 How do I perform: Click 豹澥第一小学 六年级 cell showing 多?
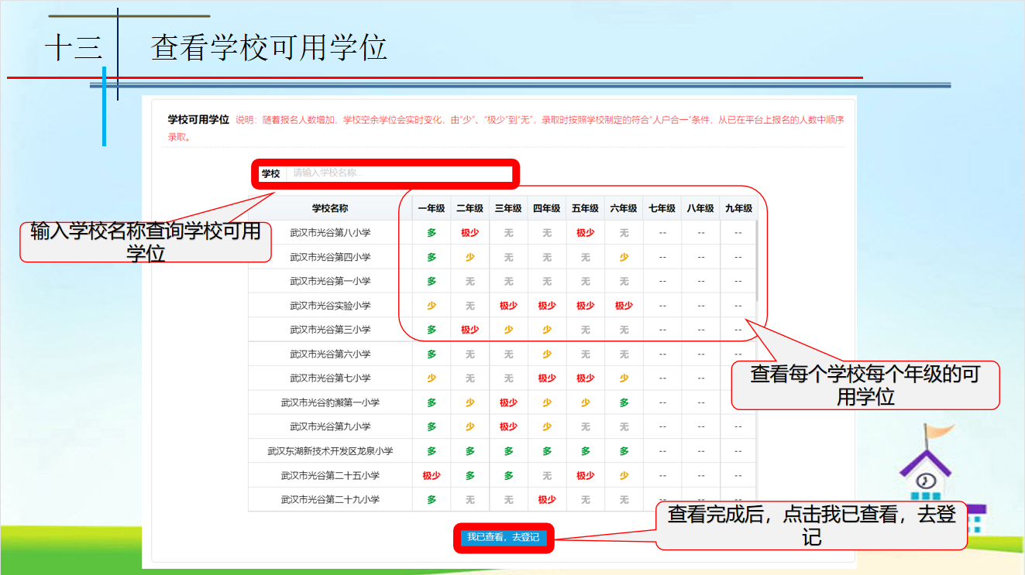coord(624,402)
